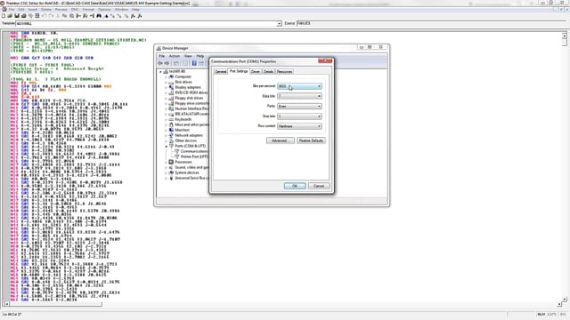The image size is (570, 320).
Task: Open the File menu in Device Manager
Action: coord(162,56)
